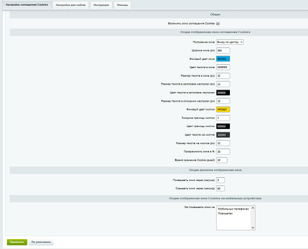Click the scroll down arrow in devices list
Image resolution: width=308 pixels, height=249 pixels.
253,227
